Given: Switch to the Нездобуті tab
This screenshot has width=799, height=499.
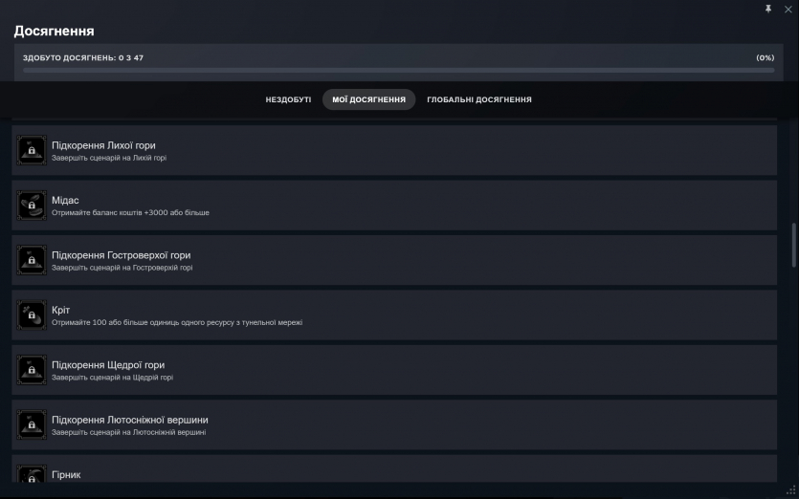Looking at the screenshot, I should click(x=288, y=99).
